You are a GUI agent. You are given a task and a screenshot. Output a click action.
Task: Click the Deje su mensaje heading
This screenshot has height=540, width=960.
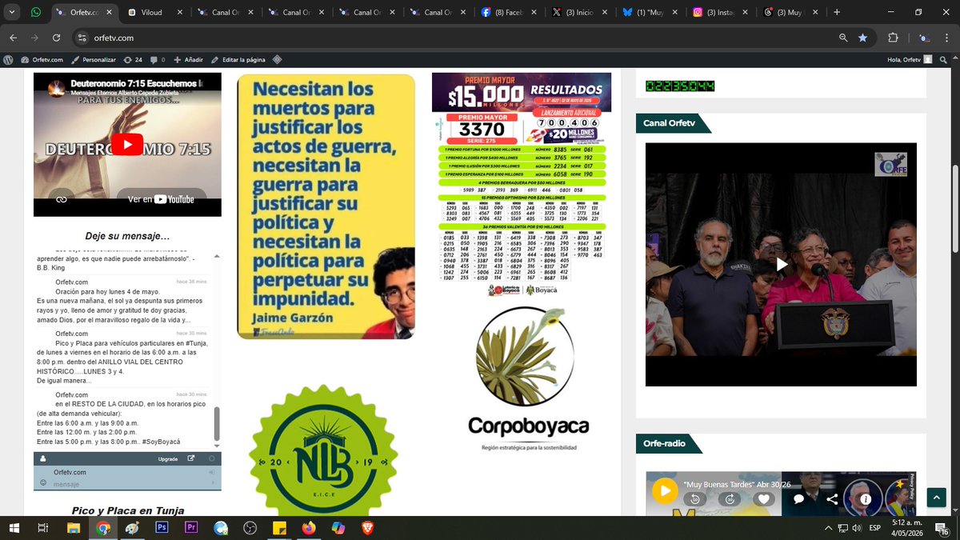(x=127, y=236)
